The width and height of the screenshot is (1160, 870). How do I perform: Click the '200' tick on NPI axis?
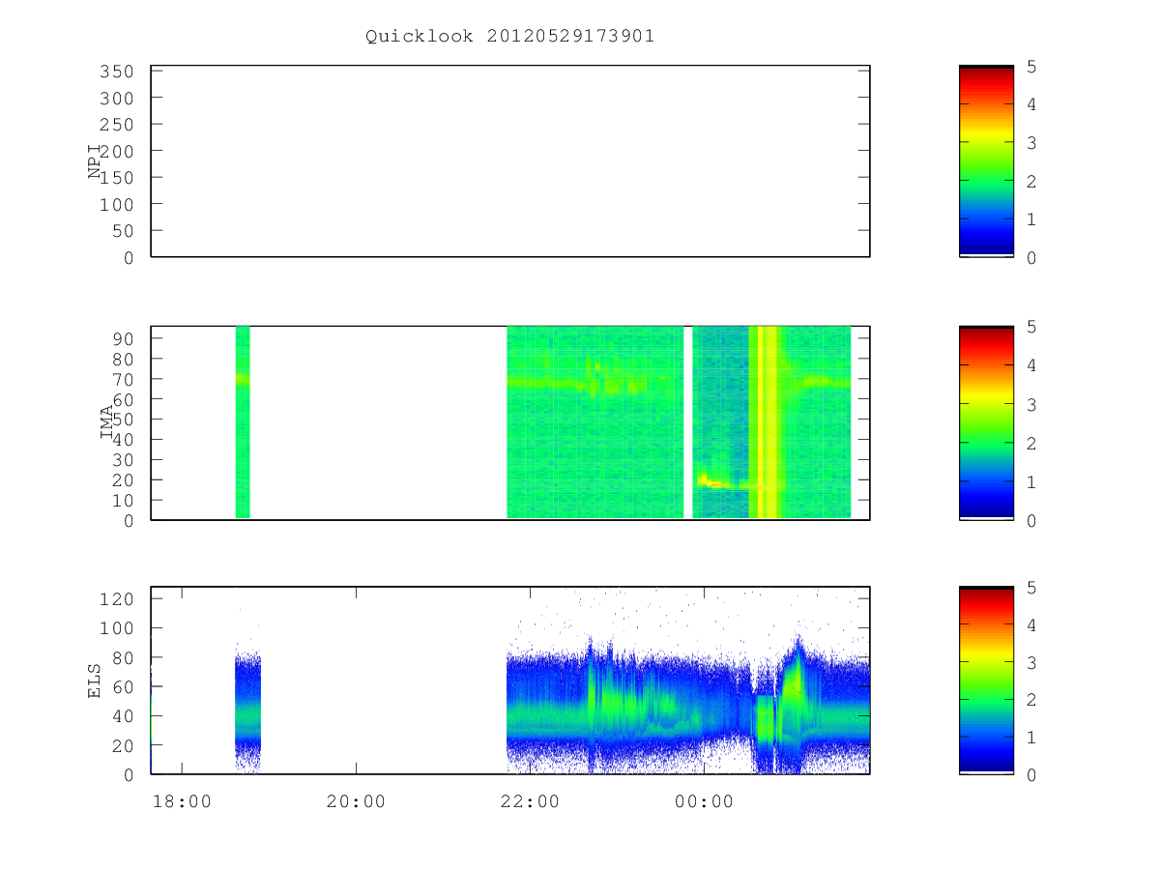[x=116, y=152]
